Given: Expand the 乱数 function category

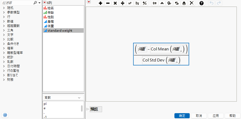Looking at the screenshot, I should click(x=4, y=62).
